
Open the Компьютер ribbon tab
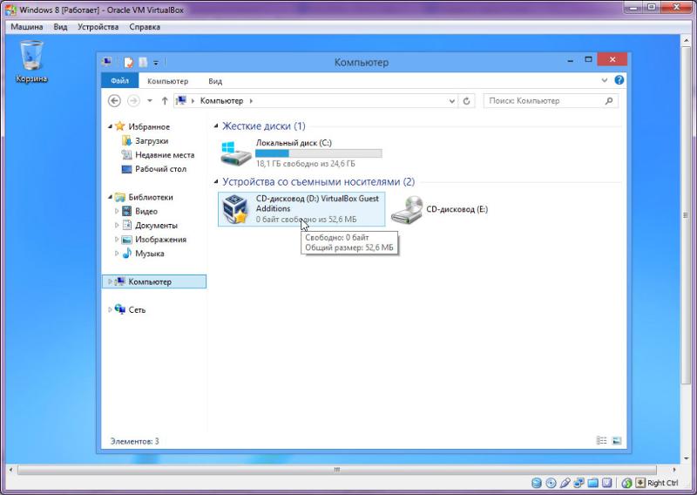[x=167, y=81]
